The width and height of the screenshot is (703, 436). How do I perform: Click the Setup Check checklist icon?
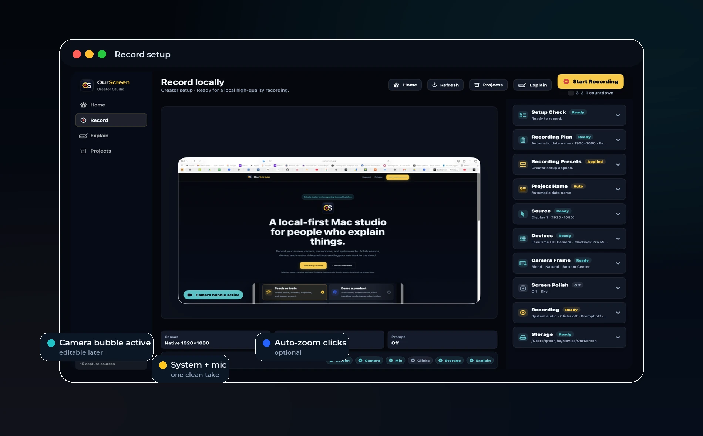point(523,115)
